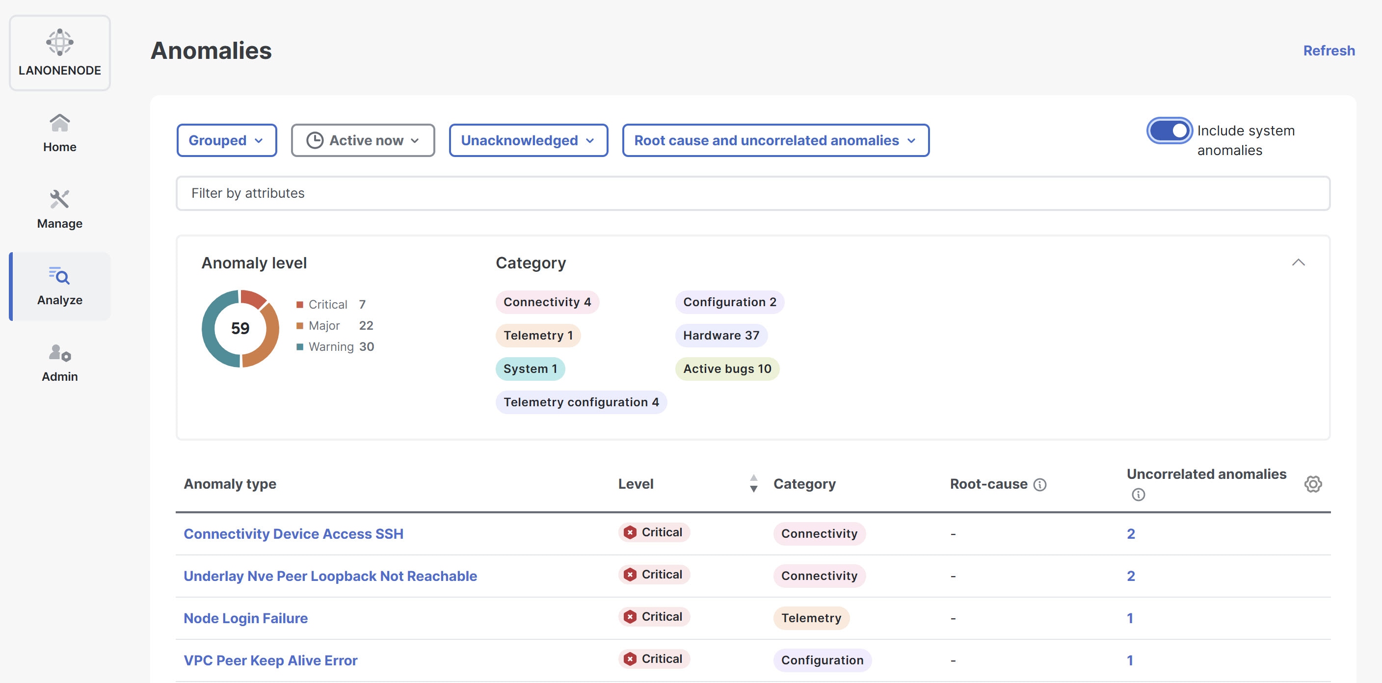
Task: Sort table by Level arrows
Action: click(x=753, y=483)
